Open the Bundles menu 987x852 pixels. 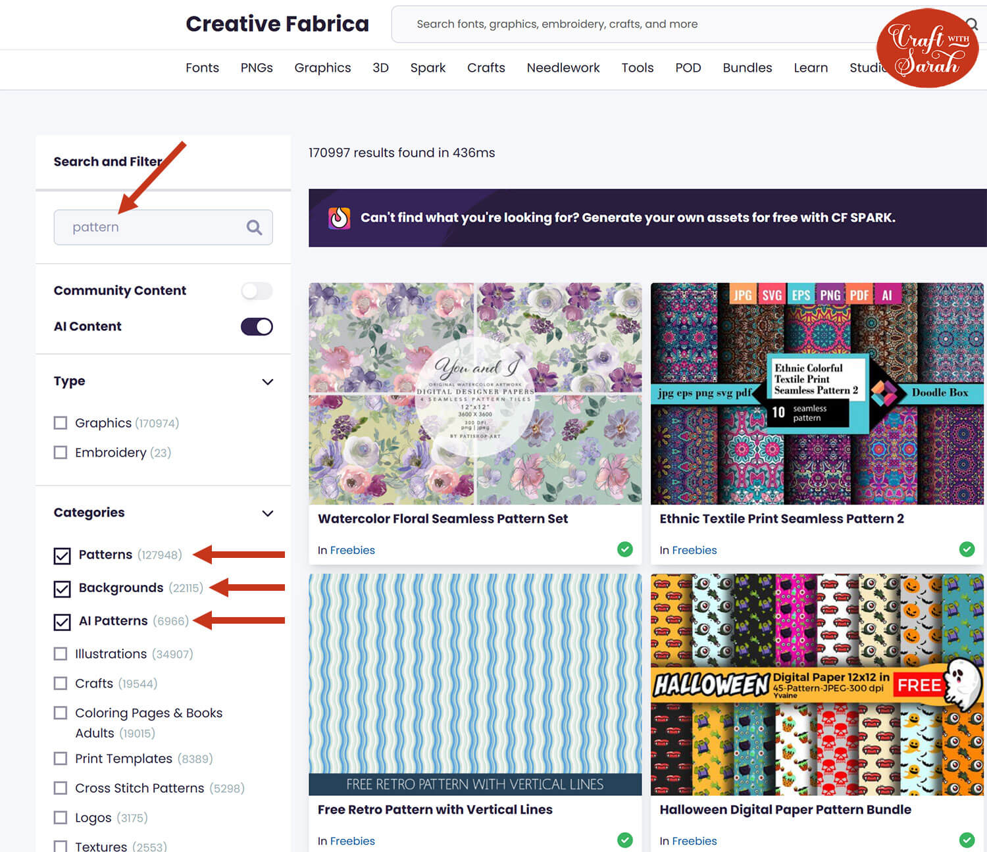pyautogui.click(x=747, y=68)
